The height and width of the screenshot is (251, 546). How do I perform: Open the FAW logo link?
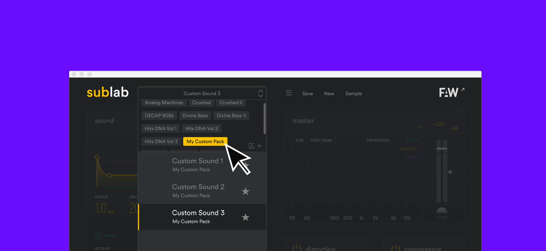pos(452,92)
